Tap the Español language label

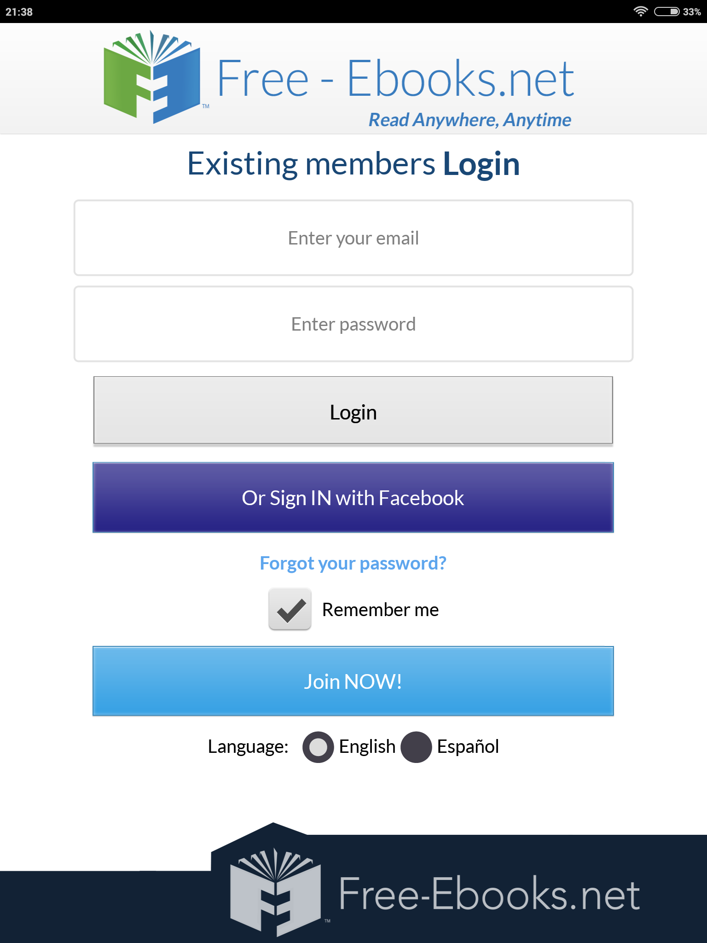click(x=468, y=747)
